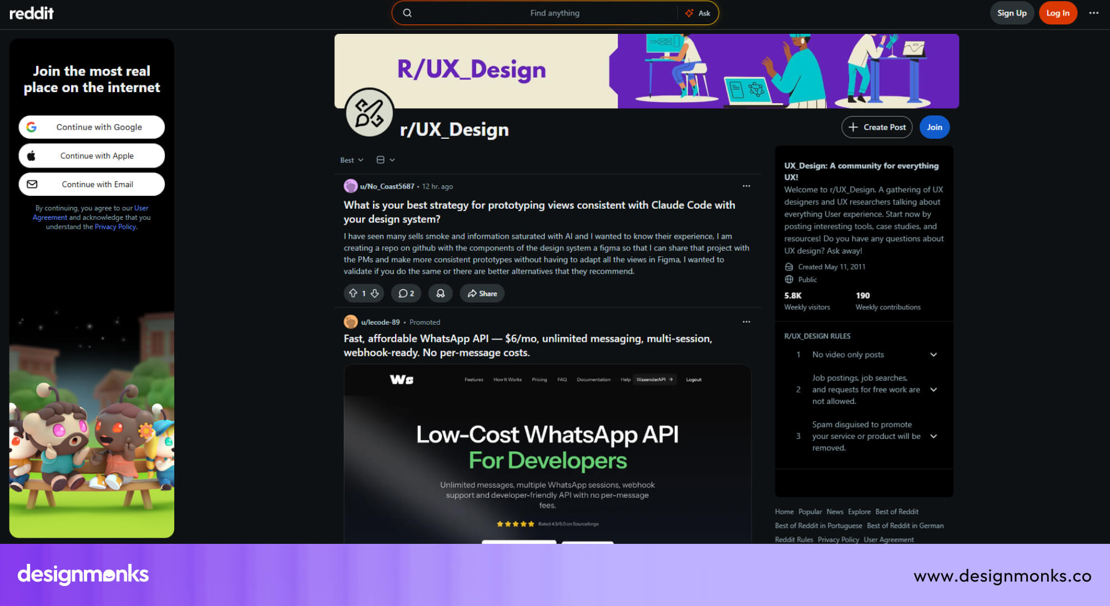1110x606 pixels.
Task: Click the reddit logo
Action: [x=32, y=13]
